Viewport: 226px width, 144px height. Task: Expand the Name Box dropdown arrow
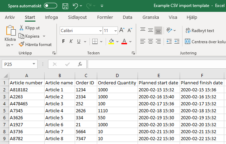pyautogui.click(x=34, y=64)
